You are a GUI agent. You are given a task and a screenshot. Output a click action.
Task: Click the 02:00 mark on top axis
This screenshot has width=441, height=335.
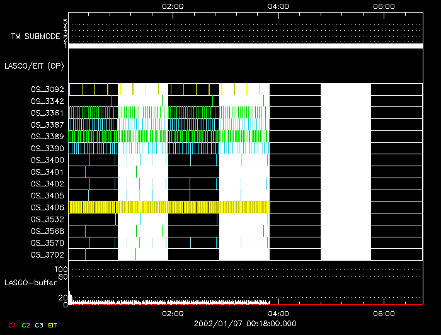coord(173,6)
